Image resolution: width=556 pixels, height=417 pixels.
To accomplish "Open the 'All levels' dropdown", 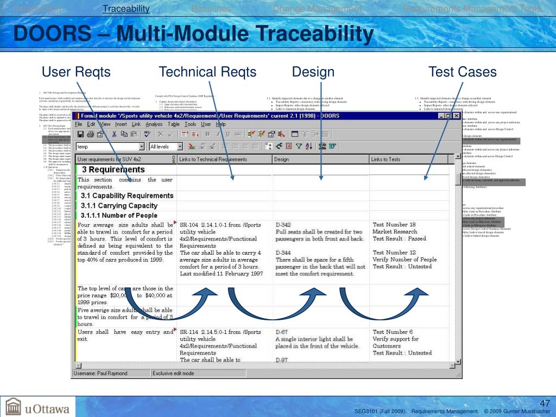I will point(180,147).
